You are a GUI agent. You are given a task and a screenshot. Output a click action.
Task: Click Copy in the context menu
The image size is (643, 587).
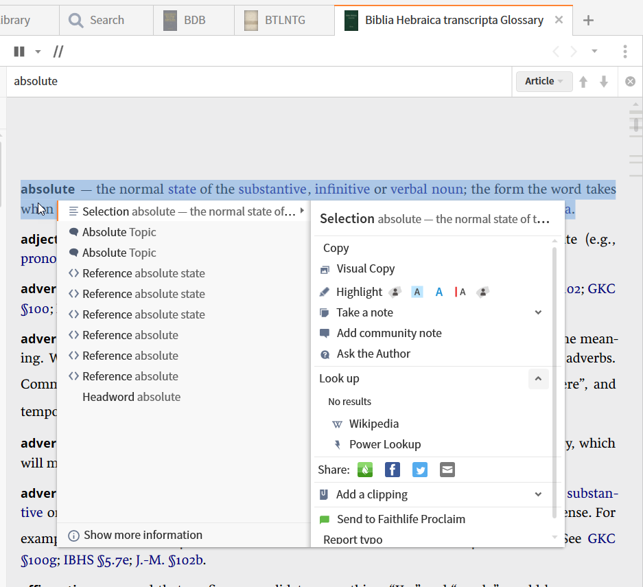[336, 248]
